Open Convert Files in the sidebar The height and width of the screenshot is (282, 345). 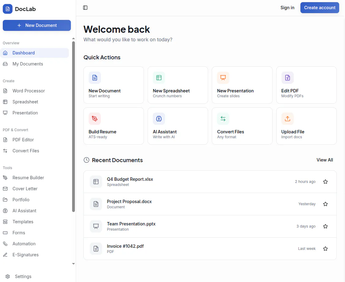click(35, 151)
